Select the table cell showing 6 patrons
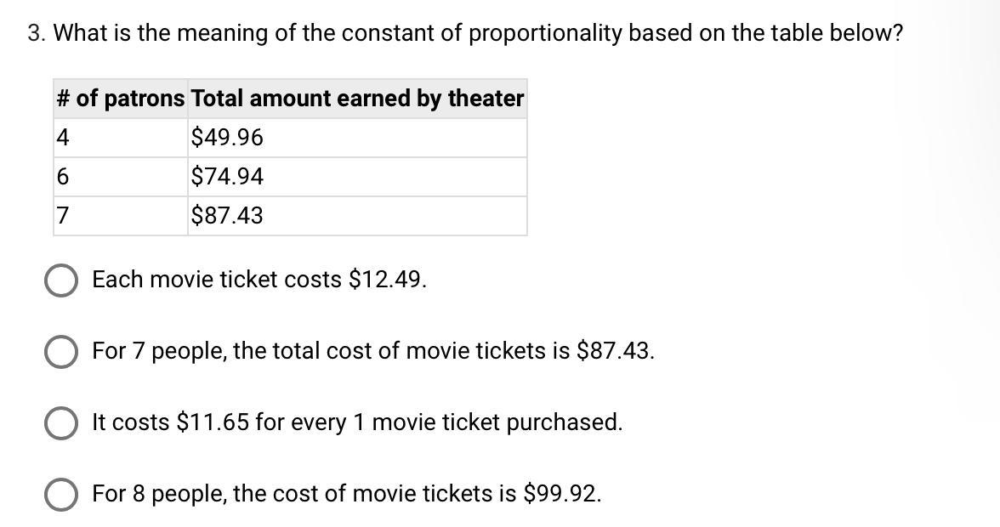The width and height of the screenshot is (1000, 527). [120, 177]
